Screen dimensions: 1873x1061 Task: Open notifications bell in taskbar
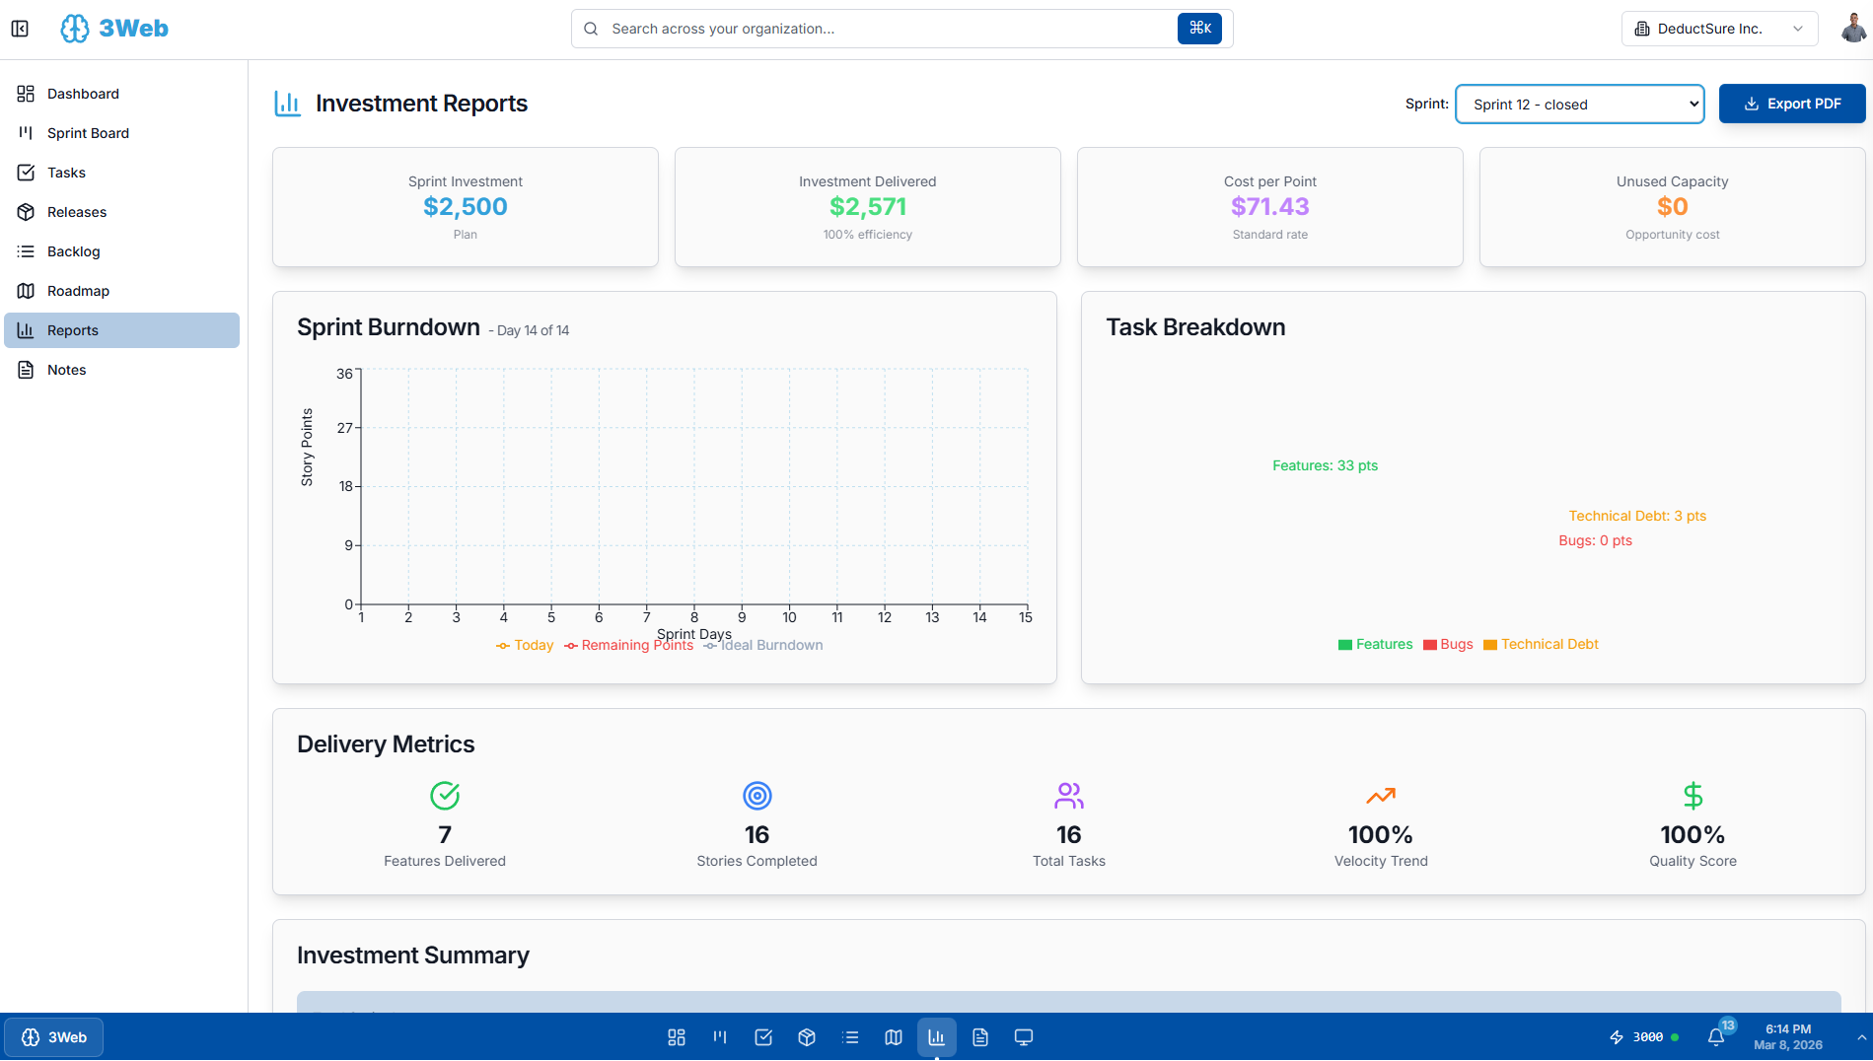coord(1715,1037)
